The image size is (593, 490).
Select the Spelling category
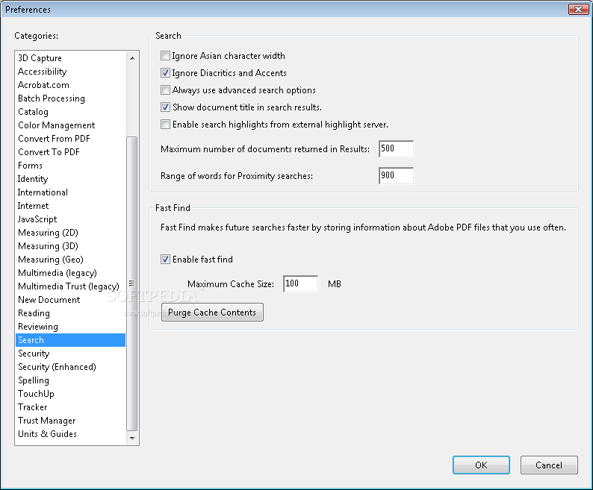[70, 380]
